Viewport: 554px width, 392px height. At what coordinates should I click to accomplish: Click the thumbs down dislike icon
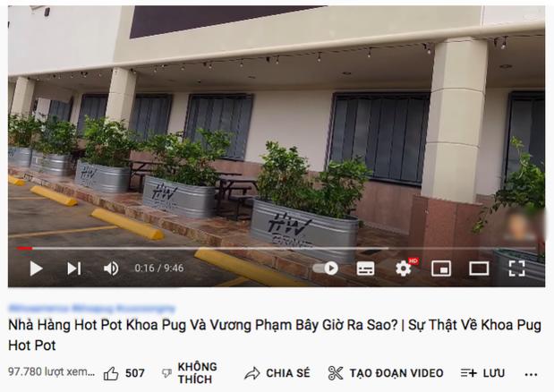coord(166,373)
